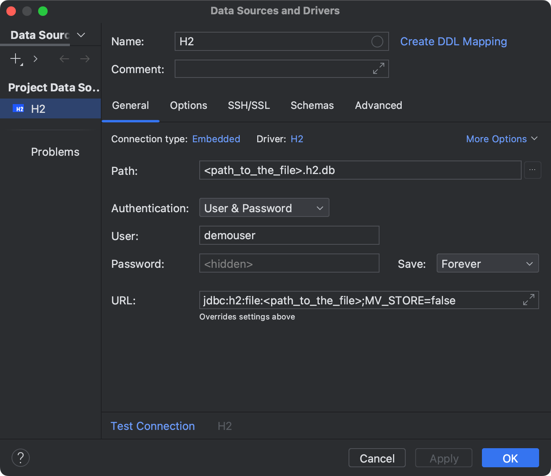Open the Advanced tab
Screen dimensions: 551x476
point(378,105)
